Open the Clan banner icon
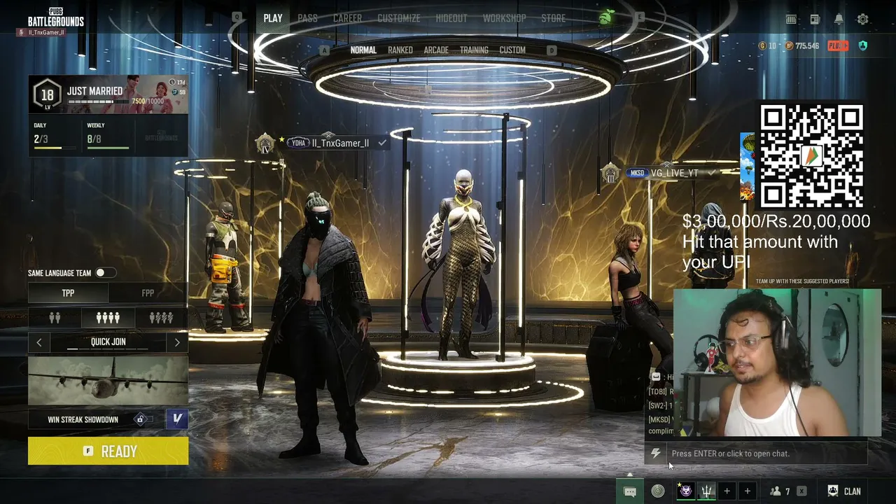This screenshot has width=896, height=504. point(833,491)
